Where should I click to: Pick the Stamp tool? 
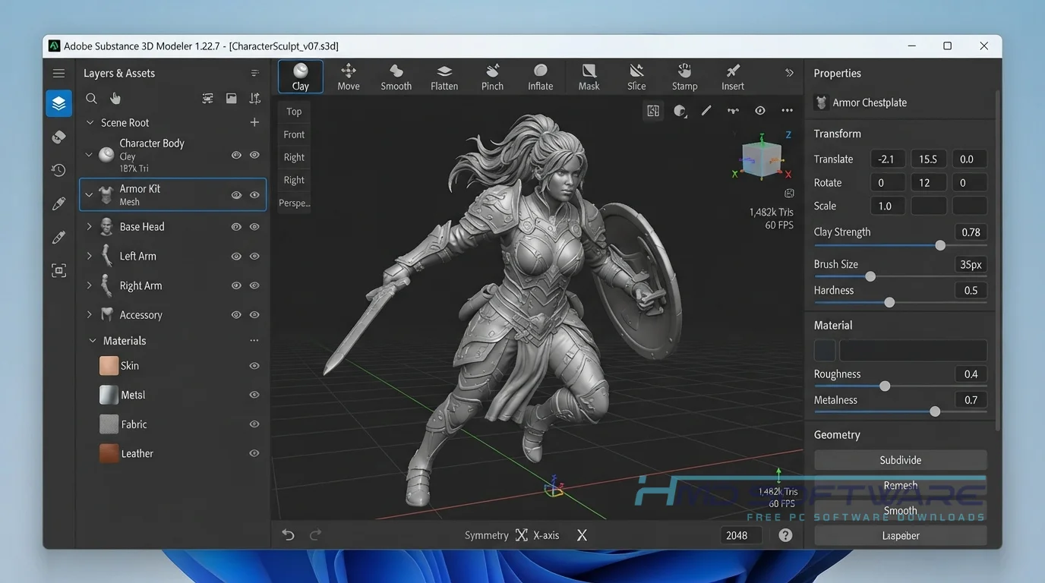[x=684, y=77]
